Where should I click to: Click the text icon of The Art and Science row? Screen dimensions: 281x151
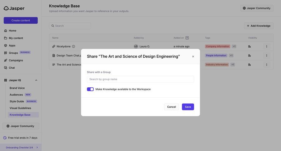point(54,65)
